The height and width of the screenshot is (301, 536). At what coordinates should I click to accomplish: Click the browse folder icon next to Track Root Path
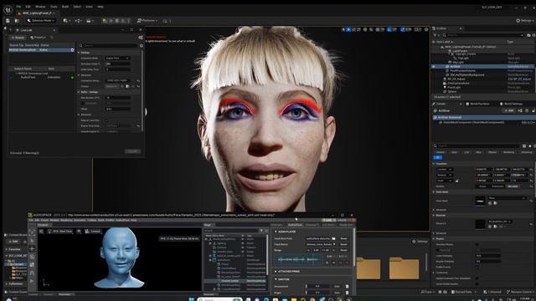pos(333,238)
